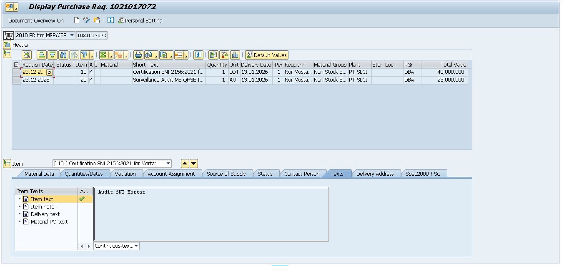This screenshot has height=266, width=564.
Task: Select Delivery text in Item Texts
Action: point(45,214)
